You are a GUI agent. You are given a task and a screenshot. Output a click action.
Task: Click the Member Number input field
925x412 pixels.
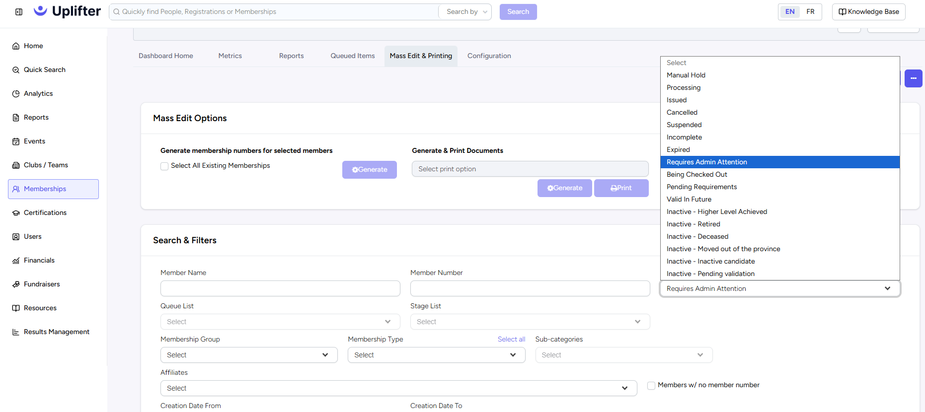point(530,288)
